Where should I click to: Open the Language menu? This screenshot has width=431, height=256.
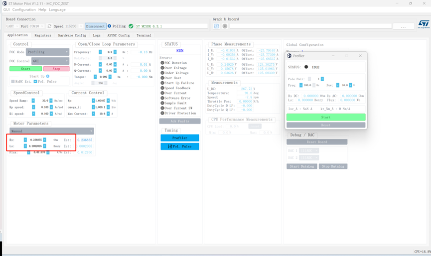coord(57,9)
